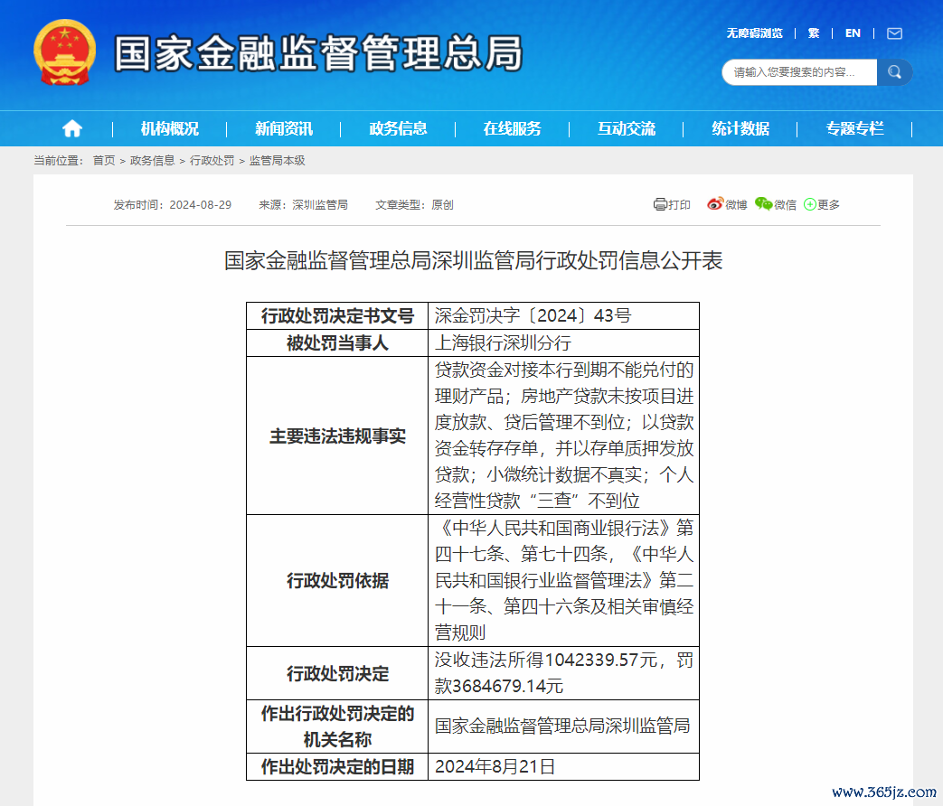Click the violation facts cell starting 贷款资金对接
This screenshot has width=943, height=806.
563,436
